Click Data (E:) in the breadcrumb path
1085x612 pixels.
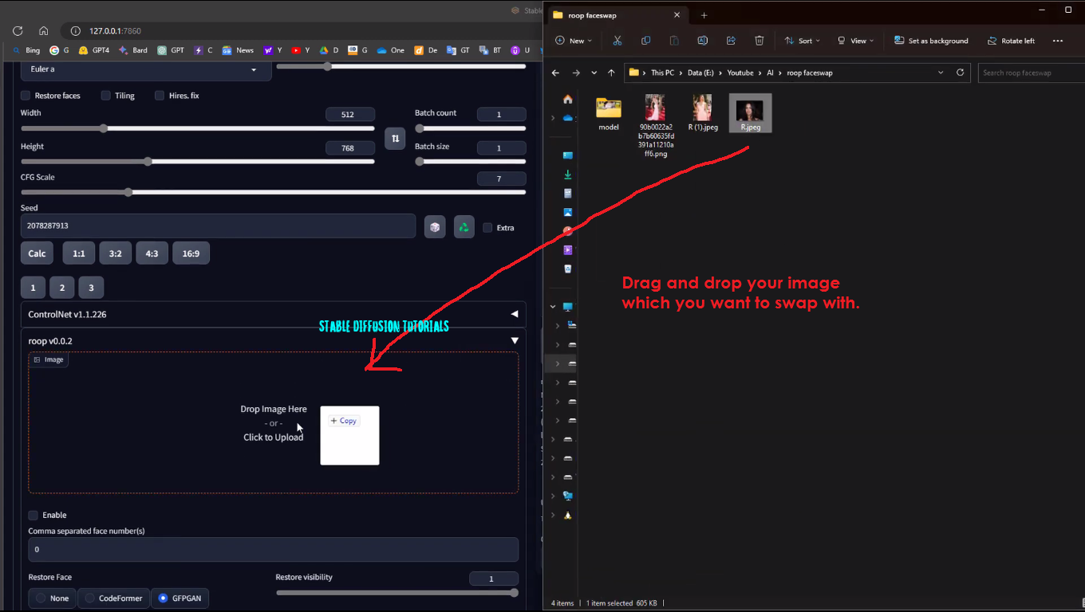[700, 73]
